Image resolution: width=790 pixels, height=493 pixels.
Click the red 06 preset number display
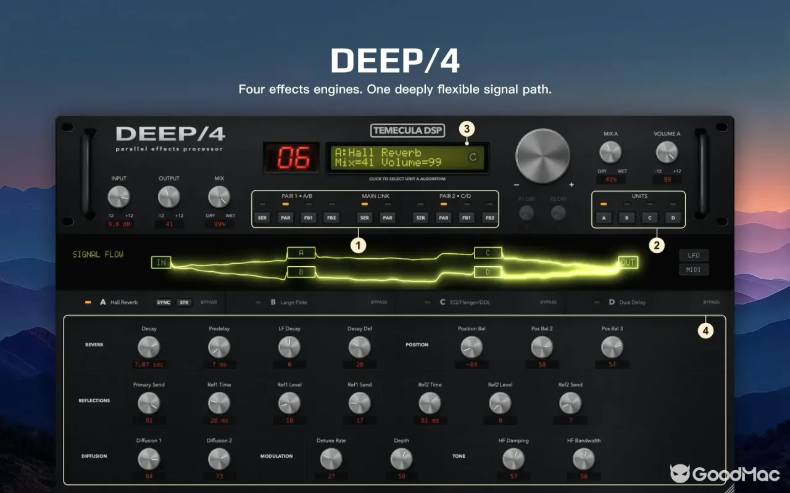[x=291, y=158]
